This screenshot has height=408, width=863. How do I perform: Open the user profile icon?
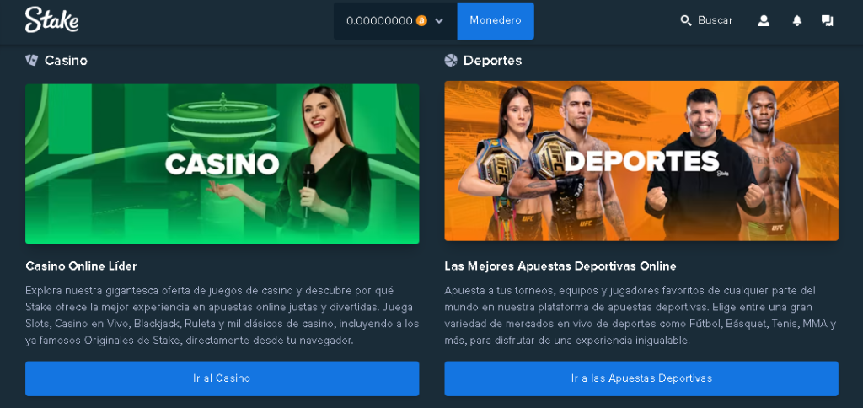[764, 21]
